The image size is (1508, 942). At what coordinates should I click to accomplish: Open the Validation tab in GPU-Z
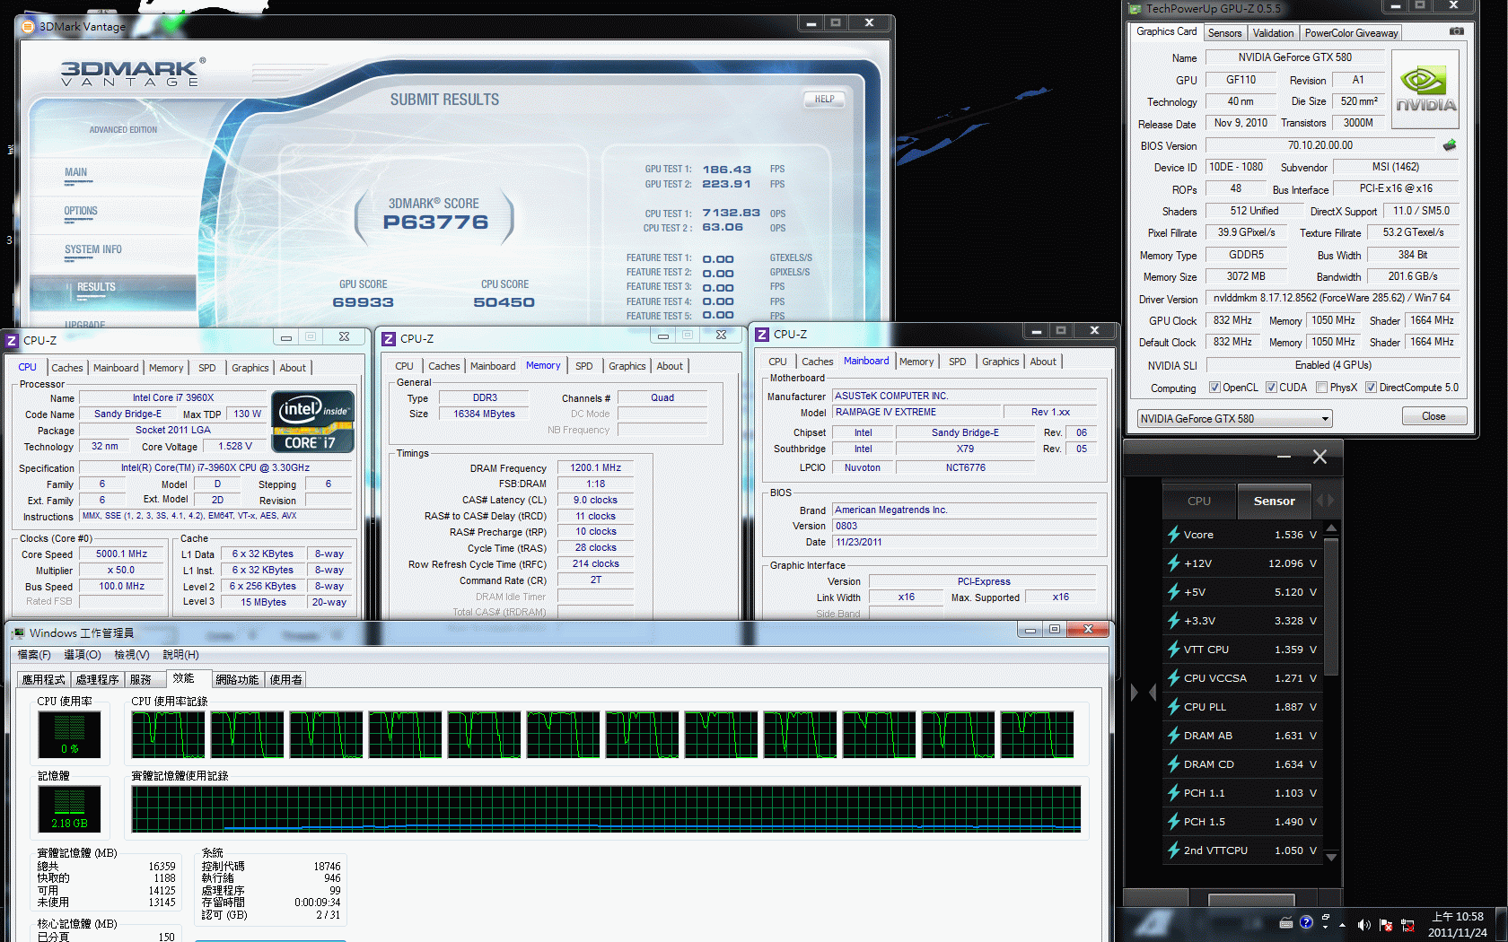(x=1273, y=33)
